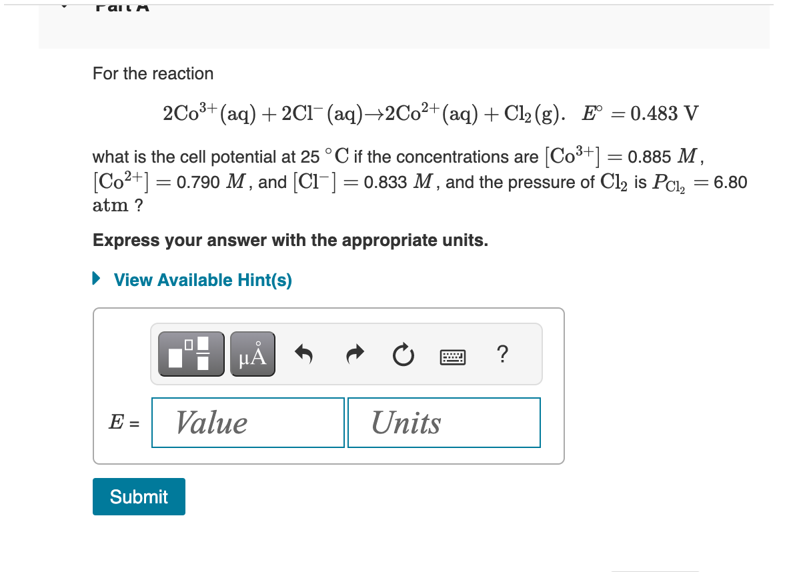Reset the answer field with the circular arrow

[403, 355]
